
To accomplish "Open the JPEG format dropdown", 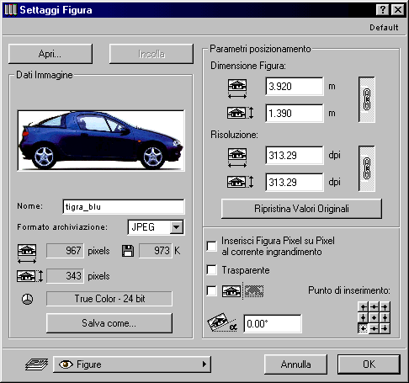I will point(177,226).
